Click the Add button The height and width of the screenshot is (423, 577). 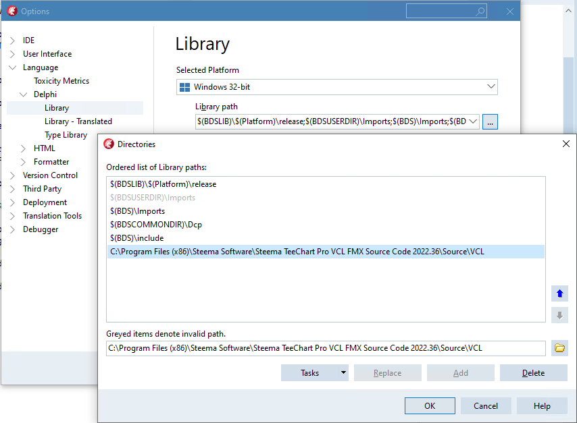click(460, 372)
